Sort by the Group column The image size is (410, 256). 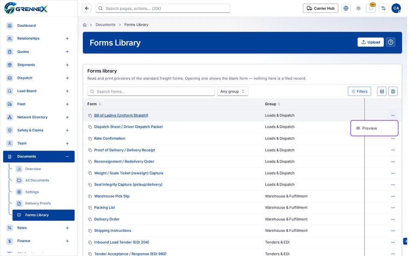point(273,104)
